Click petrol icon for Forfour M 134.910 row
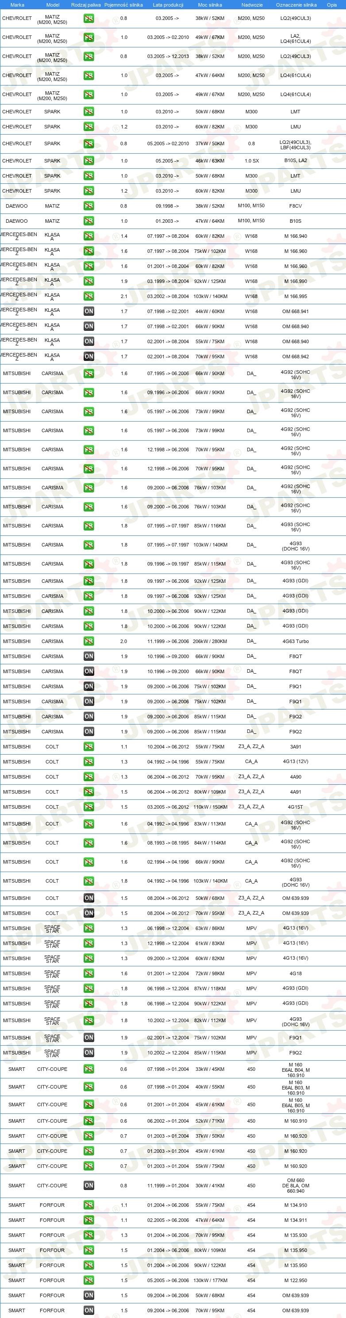 point(89,1206)
